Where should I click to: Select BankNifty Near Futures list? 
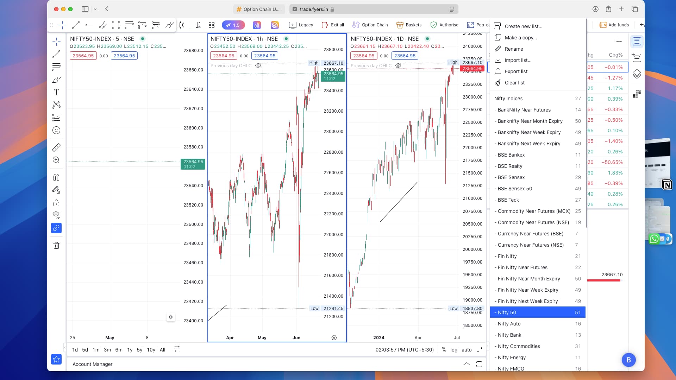[x=538, y=110]
